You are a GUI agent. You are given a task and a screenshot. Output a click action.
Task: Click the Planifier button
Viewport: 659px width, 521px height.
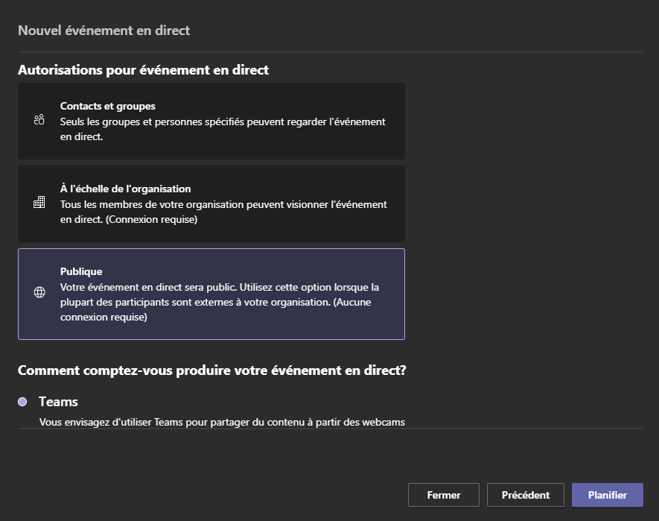[x=608, y=495]
